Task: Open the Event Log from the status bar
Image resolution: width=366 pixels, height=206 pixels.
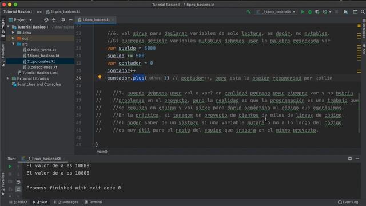Action: pyautogui.click(x=348, y=202)
